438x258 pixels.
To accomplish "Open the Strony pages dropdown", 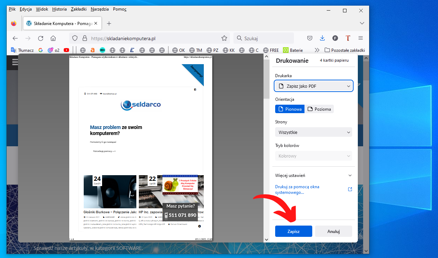I will [x=314, y=133].
